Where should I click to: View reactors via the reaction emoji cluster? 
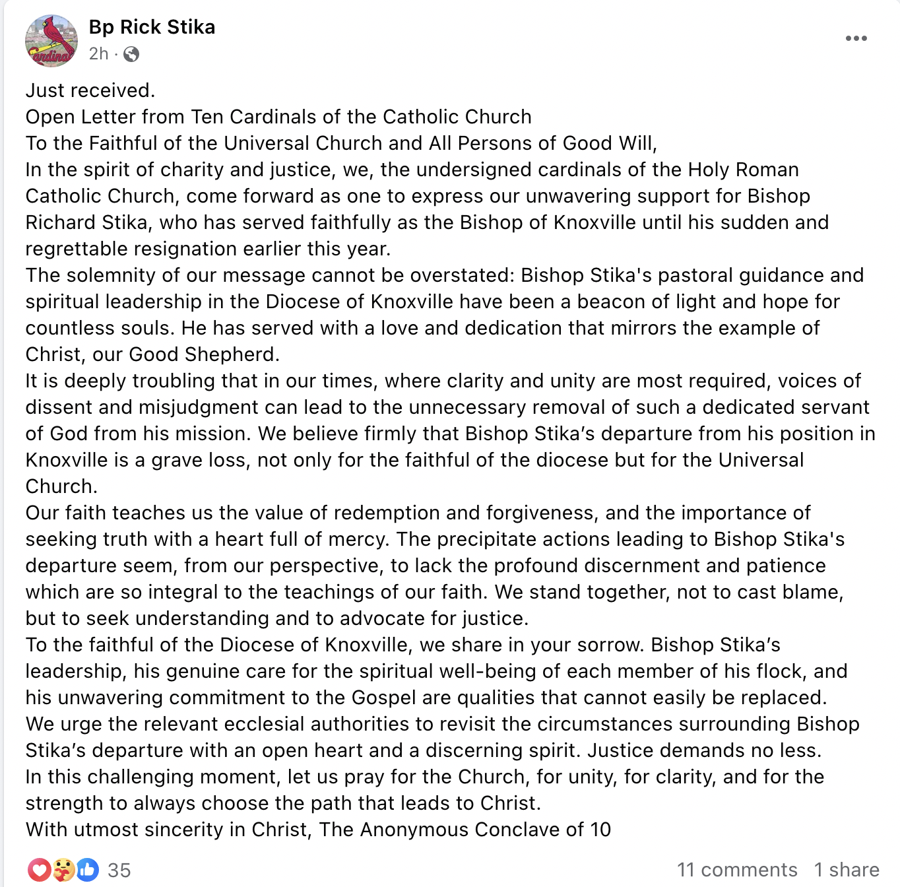click(x=62, y=870)
